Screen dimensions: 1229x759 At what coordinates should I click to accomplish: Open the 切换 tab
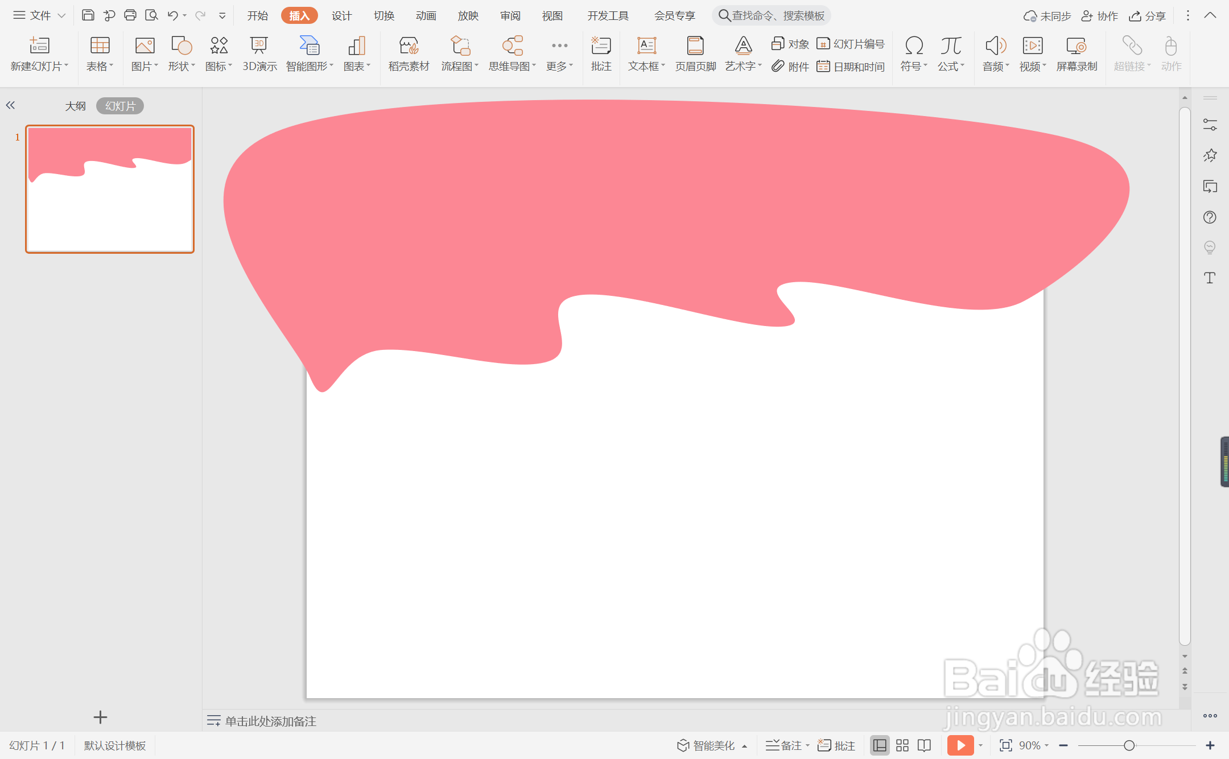pyautogui.click(x=384, y=15)
